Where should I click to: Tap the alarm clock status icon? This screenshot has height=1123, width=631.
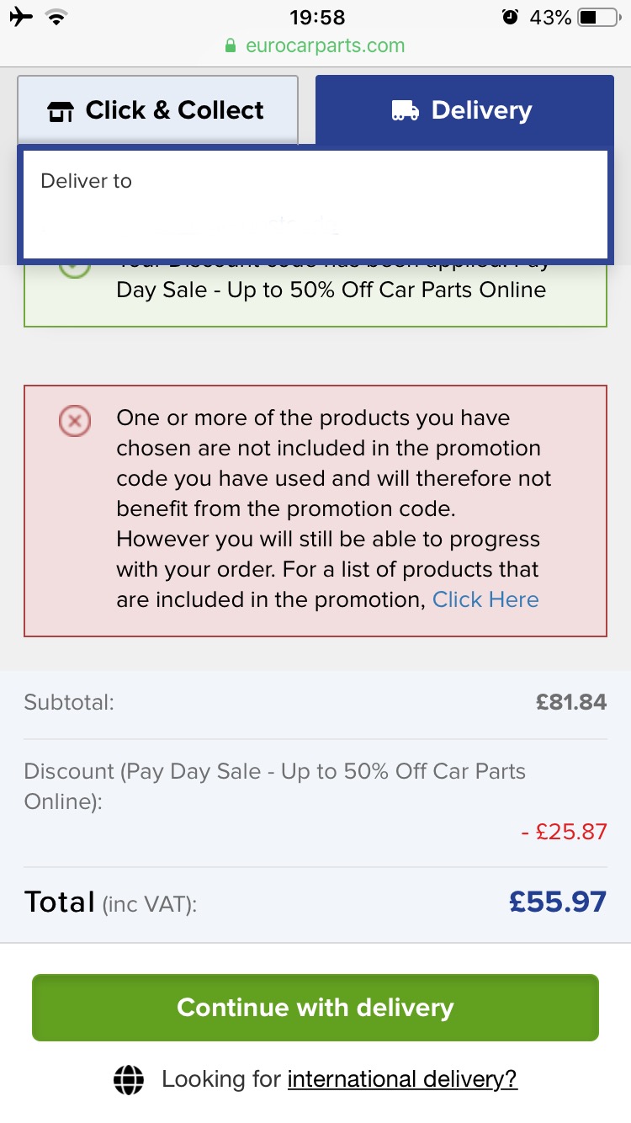pyautogui.click(x=510, y=17)
